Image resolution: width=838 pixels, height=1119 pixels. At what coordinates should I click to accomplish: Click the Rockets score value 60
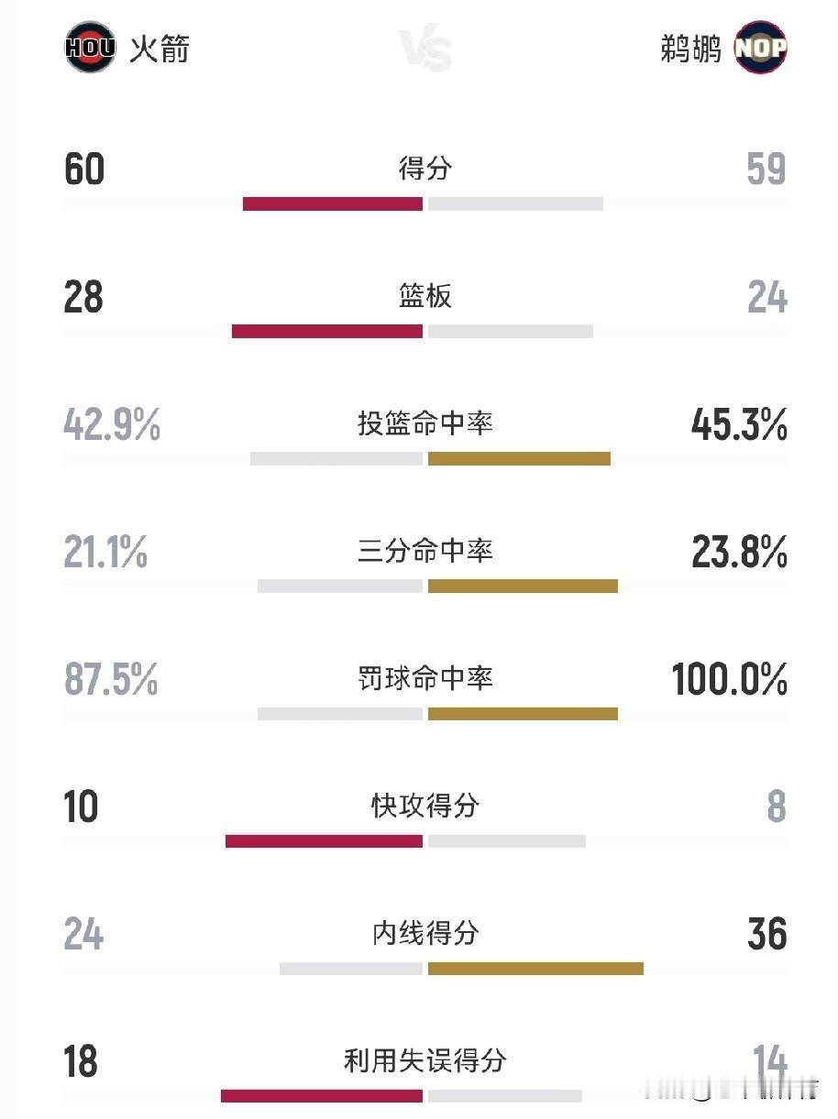pos(84,170)
